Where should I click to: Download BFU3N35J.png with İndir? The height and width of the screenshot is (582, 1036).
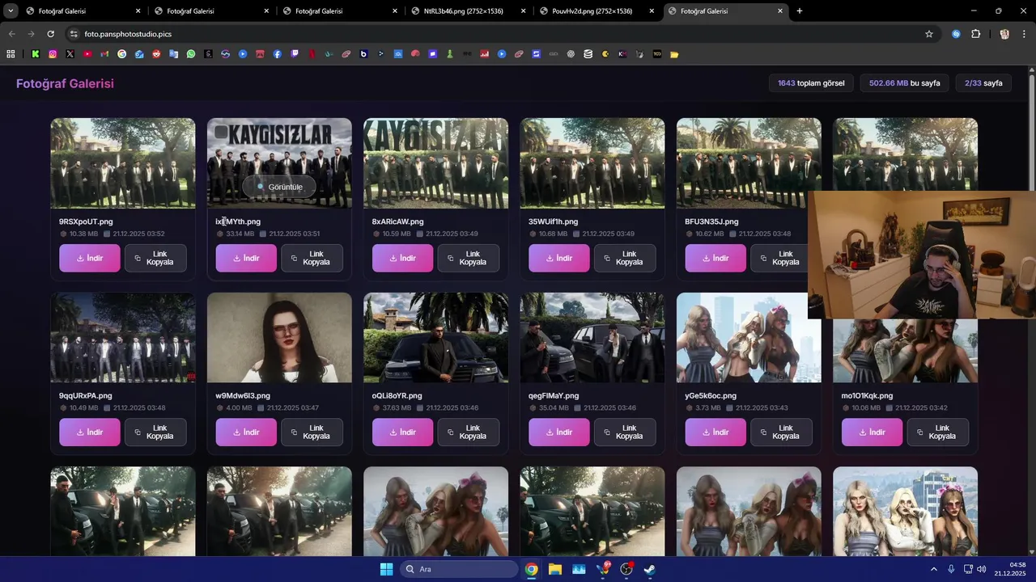tap(715, 259)
